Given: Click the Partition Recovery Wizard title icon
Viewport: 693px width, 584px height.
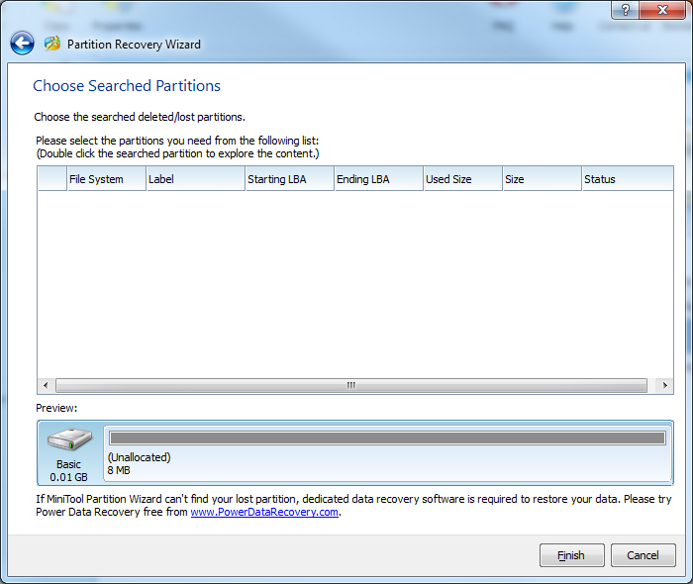Looking at the screenshot, I should click(x=52, y=44).
